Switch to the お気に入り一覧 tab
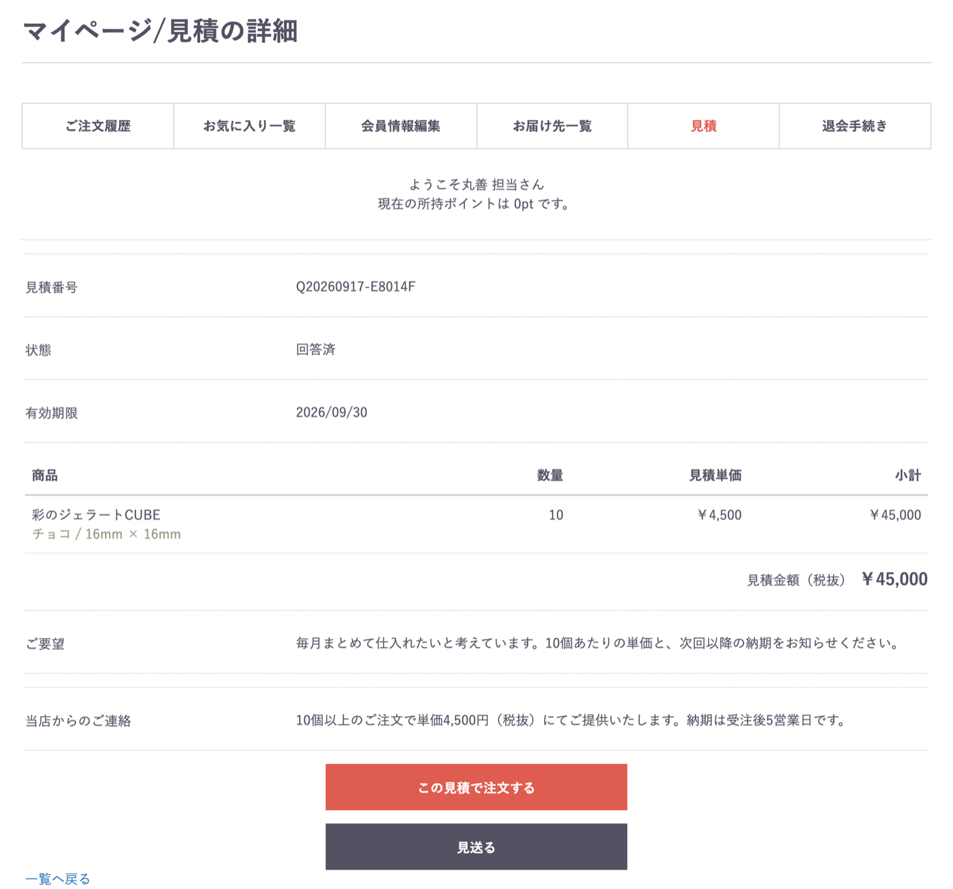953x889 pixels. (249, 126)
